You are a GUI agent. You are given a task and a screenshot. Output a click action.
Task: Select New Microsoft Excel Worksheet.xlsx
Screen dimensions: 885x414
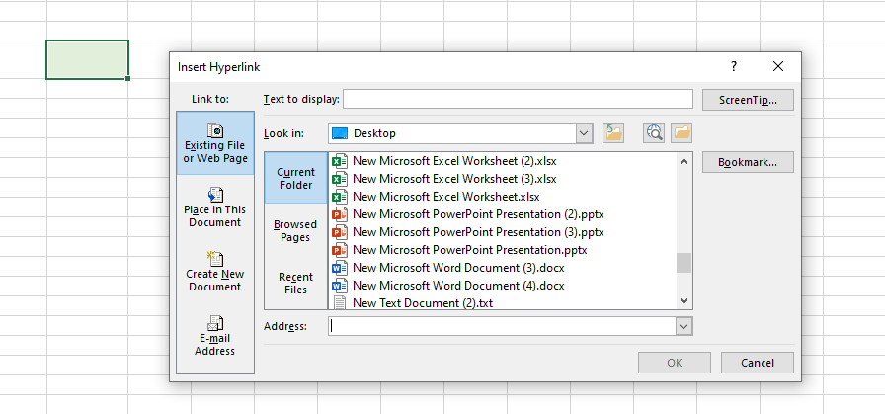point(445,197)
